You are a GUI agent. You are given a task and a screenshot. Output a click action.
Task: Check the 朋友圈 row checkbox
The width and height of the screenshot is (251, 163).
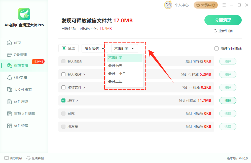click(x=63, y=127)
